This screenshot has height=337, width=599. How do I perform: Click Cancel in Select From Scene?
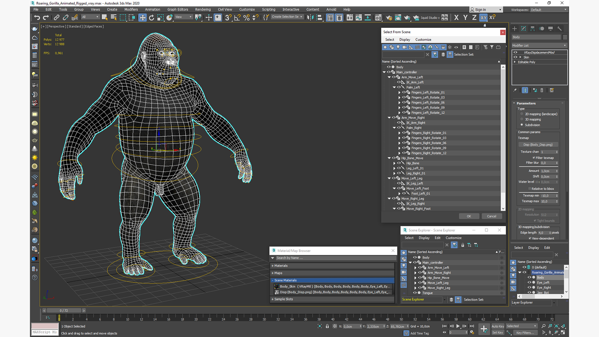click(492, 216)
